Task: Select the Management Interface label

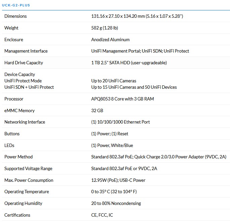Action: pyautogui.click(x=26, y=51)
